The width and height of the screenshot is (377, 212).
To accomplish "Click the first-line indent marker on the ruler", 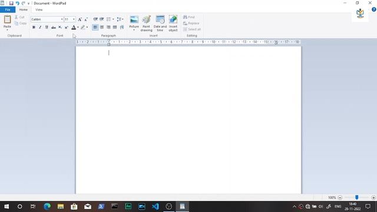I will click(108, 41).
